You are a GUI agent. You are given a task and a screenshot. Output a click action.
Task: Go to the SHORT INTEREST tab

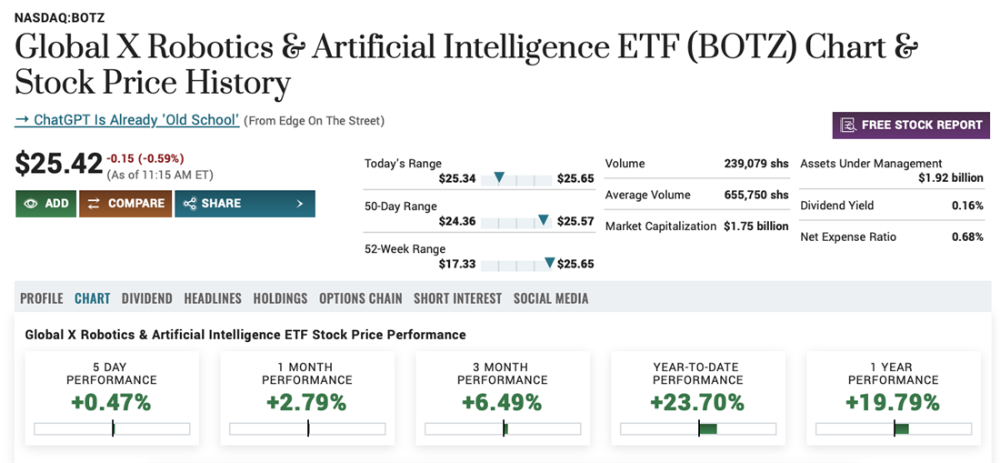tap(457, 298)
